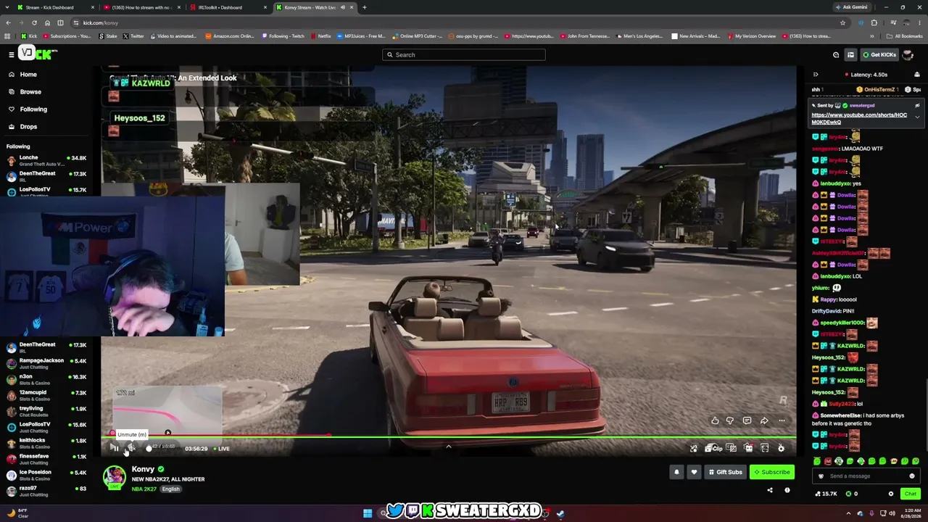928x522 pixels.
Task: Follow Konvy with the heart button
Action: point(694,472)
